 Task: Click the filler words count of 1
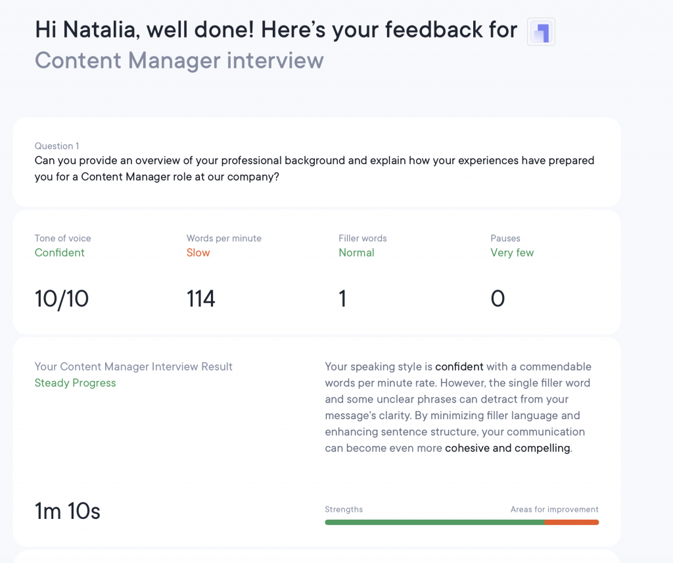coord(342,298)
